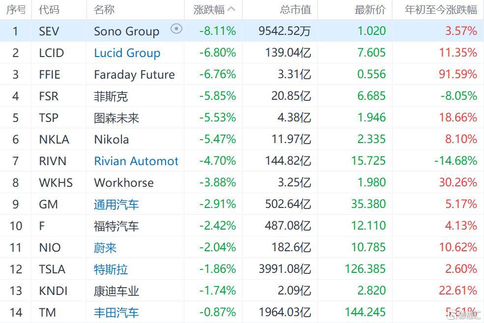Click the watch eye icon beside Sono Group

pyautogui.click(x=176, y=29)
